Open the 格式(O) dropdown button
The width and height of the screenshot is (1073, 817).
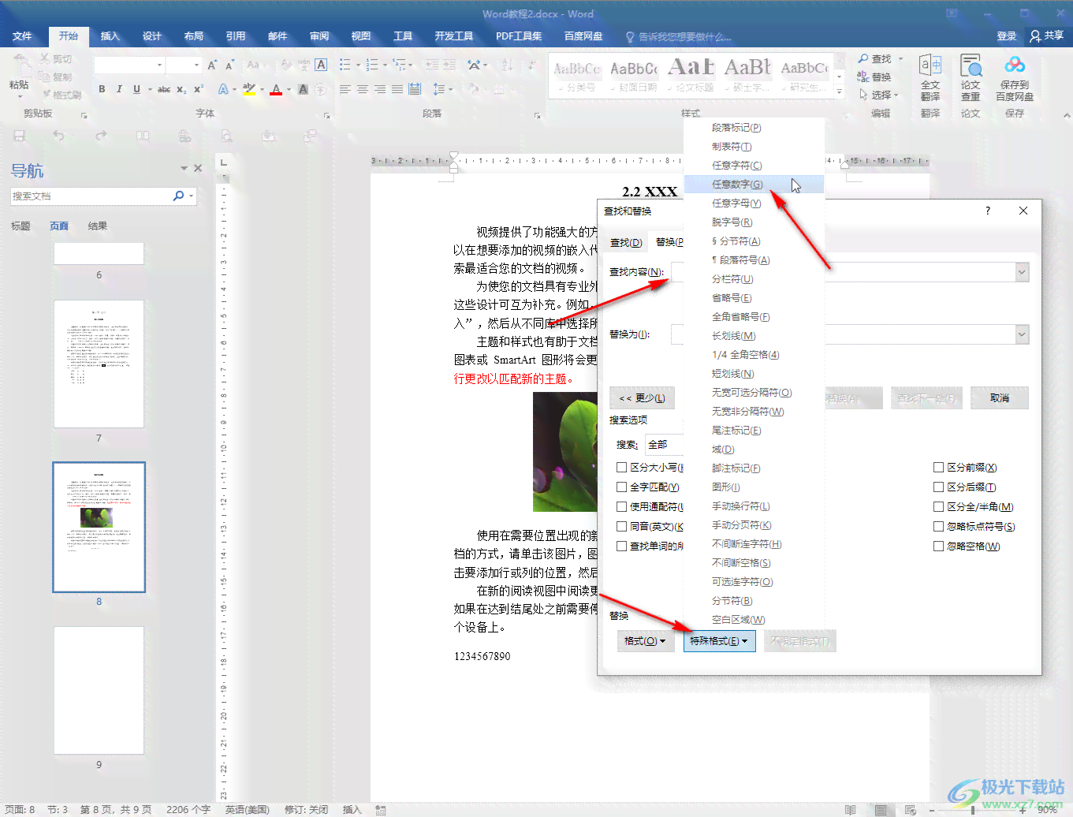644,641
